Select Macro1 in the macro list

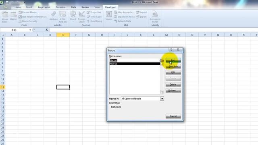pos(135,64)
